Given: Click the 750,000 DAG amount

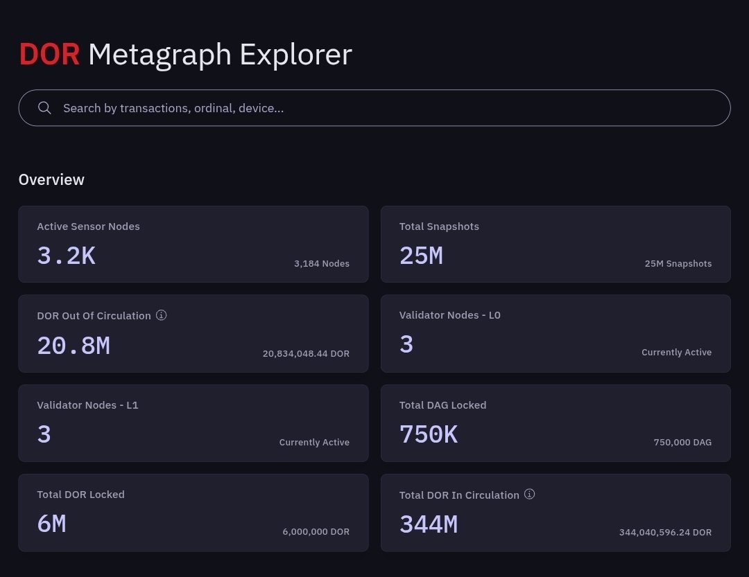Looking at the screenshot, I should [x=682, y=443].
